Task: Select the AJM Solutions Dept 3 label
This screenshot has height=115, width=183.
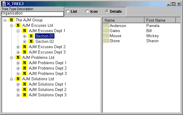Action: tap(47, 95)
